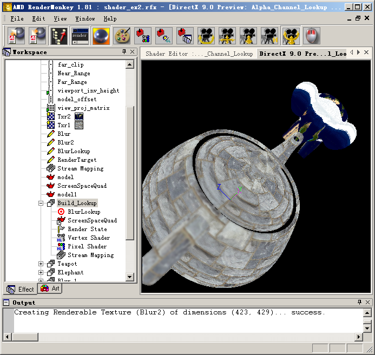Select the camera rotate mode icon

(x=206, y=36)
